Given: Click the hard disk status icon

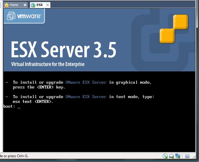Looking at the screenshot, I should pos(171,156).
